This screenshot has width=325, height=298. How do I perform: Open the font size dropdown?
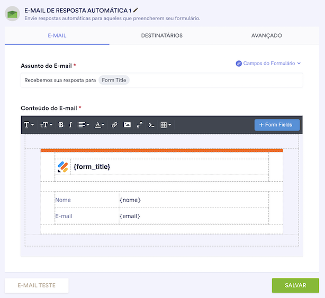click(47, 125)
